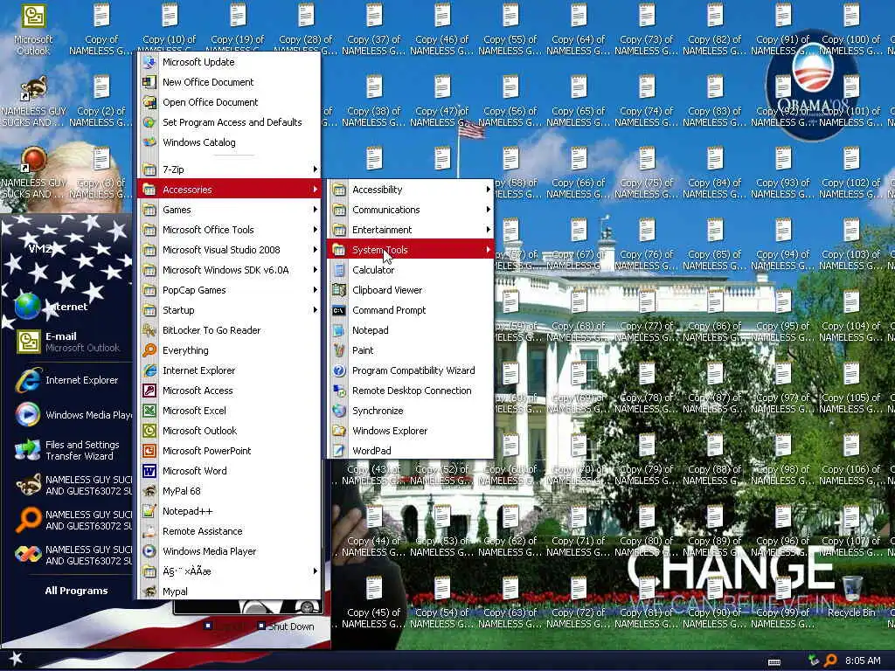Screen dimensions: 895x671
Task: Expand the garbled-name folder above Mypal
Action: pos(229,571)
